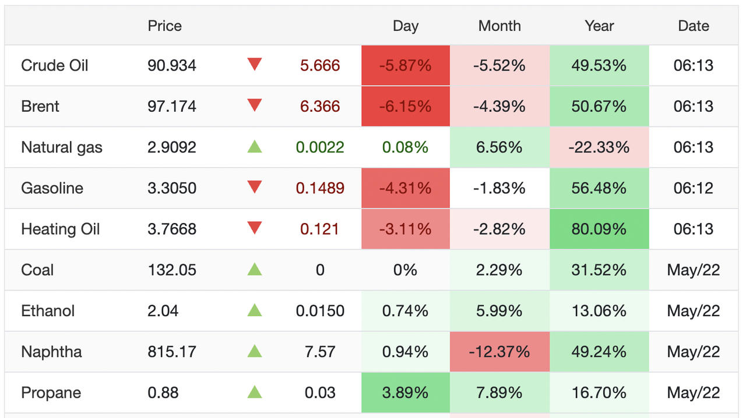The image size is (746, 418).
Task: Sort table by Year column header
Action: click(x=599, y=26)
